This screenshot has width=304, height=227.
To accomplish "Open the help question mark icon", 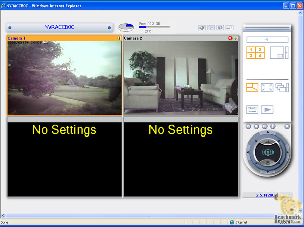I will pyautogui.click(x=220, y=28).
